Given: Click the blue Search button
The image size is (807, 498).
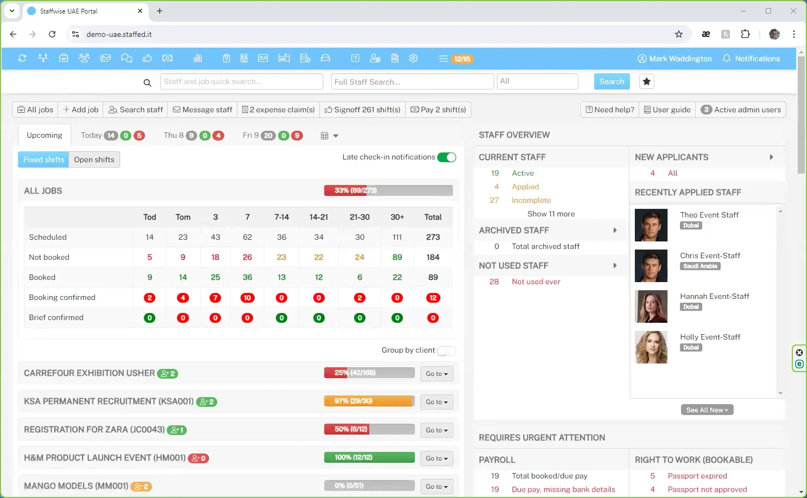Looking at the screenshot, I should click(x=612, y=81).
